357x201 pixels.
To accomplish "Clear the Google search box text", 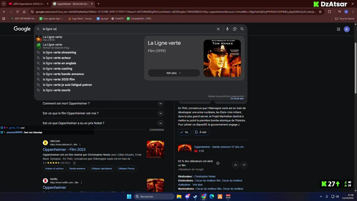I will pos(218,29).
